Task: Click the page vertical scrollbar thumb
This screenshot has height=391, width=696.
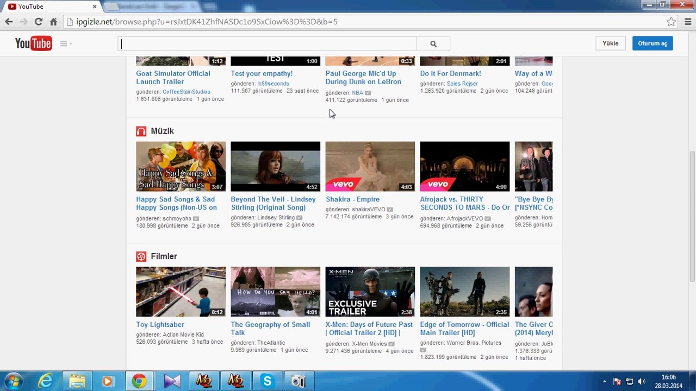Action: [x=692, y=216]
